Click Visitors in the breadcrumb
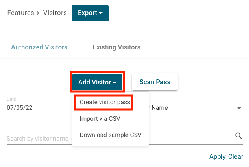The height and width of the screenshot is (167, 249). (x=55, y=13)
